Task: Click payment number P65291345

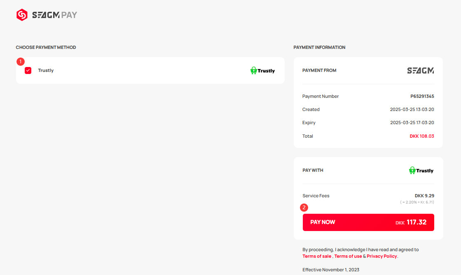Action: (x=422, y=96)
